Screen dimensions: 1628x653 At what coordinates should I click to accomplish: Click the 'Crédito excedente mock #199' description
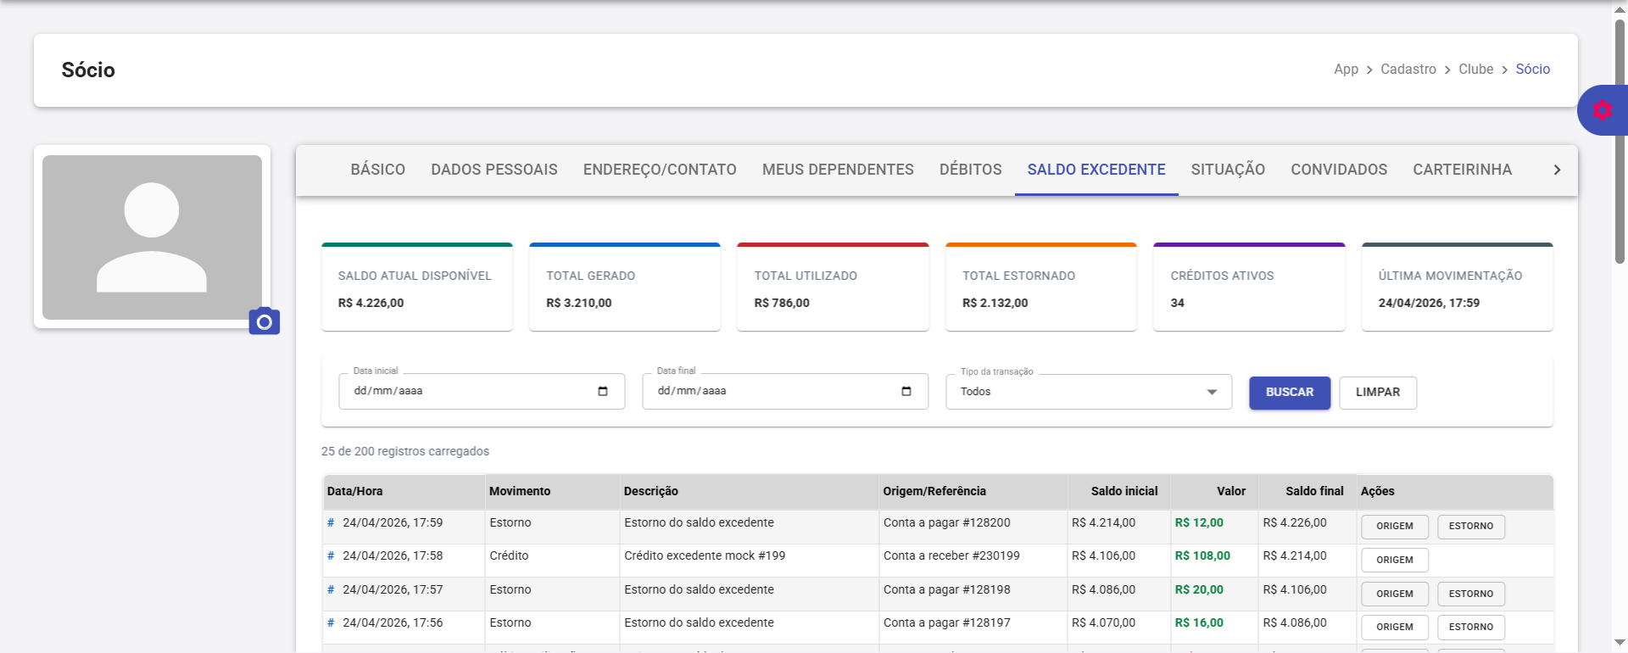(705, 556)
